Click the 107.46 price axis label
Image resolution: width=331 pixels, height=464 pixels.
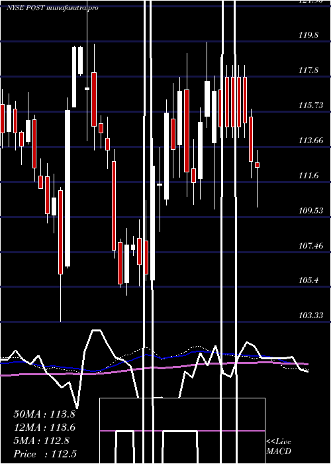(311, 246)
